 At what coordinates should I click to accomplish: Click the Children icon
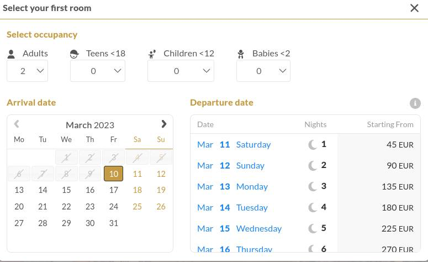(x=152, y=54)
